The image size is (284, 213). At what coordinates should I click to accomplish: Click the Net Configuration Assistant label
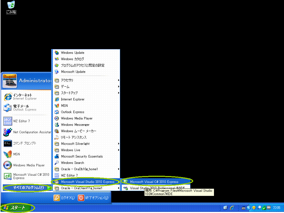click(32, 132)
